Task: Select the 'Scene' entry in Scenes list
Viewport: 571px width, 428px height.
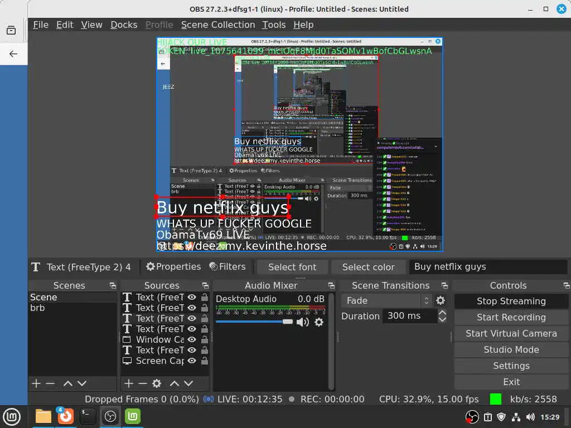Action: click(x=72, y=298)
